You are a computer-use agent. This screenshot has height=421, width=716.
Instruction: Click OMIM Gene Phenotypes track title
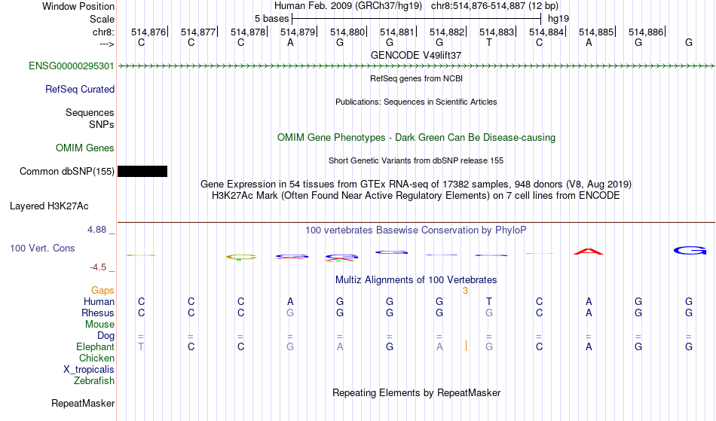416,137
